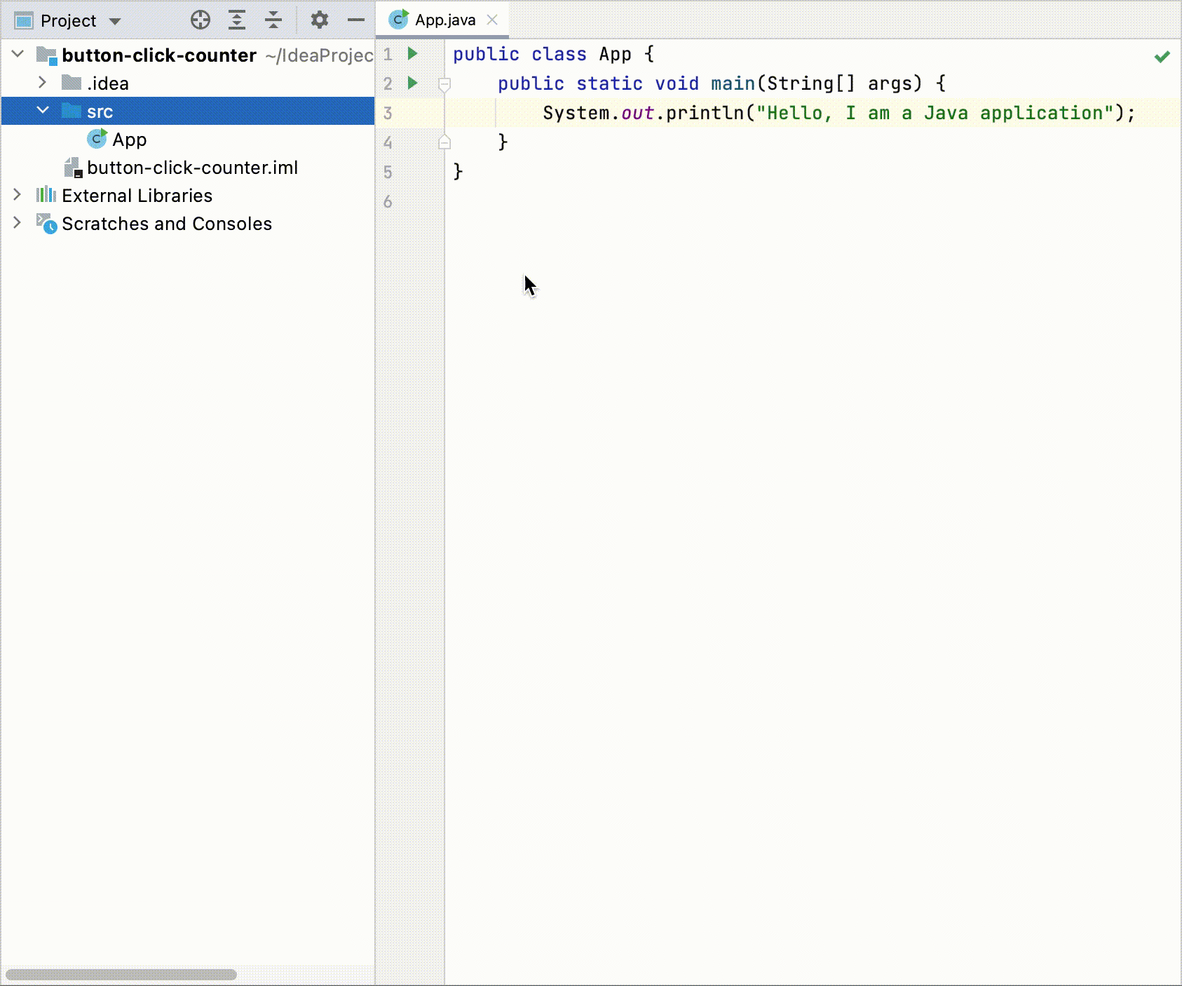Collapse all nodes with Collapse All icon
1182x986 pixels.
click(x=273, y=20)
